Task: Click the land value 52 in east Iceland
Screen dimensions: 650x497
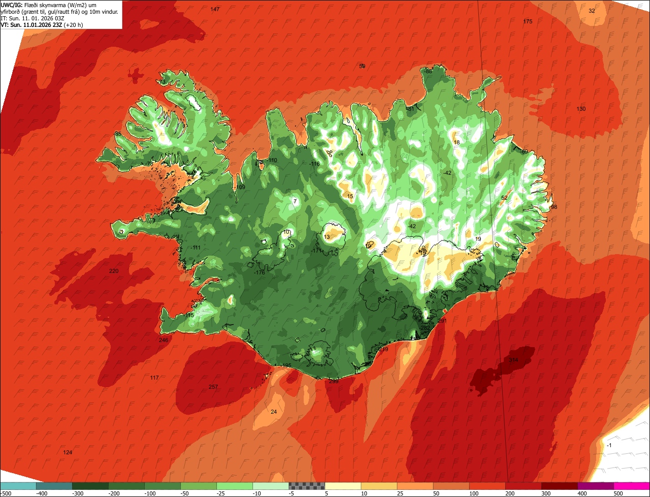Action: (504, 198)
